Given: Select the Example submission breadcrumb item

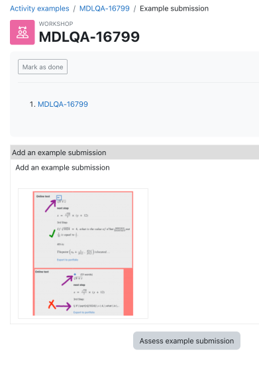Looking at the screenshot, I should tap(174, 9).
